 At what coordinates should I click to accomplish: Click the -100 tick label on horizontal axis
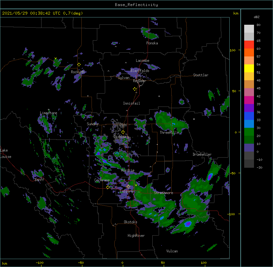(x=40, y=263)
